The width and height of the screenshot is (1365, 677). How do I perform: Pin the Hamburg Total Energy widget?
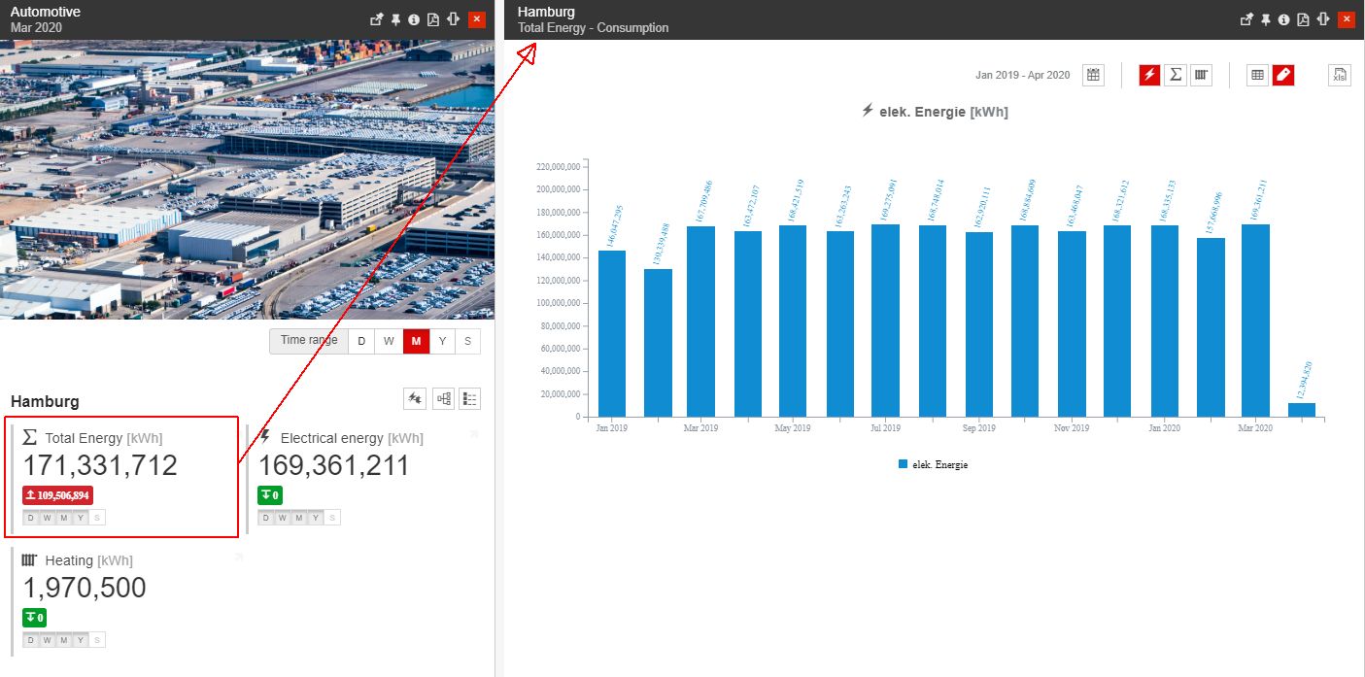pos(1266,18)
